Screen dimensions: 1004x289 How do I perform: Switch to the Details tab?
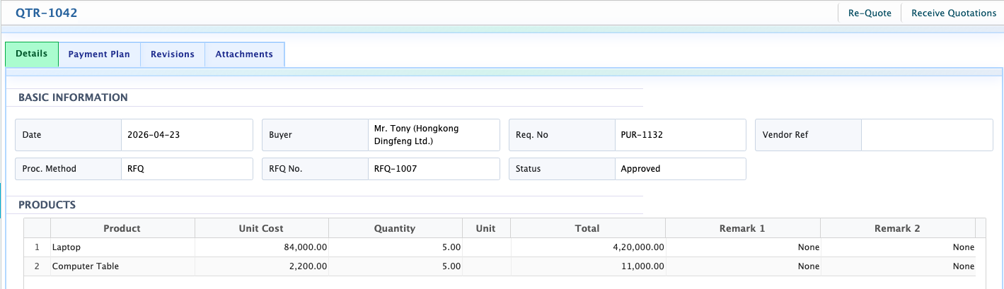[32, 54]
